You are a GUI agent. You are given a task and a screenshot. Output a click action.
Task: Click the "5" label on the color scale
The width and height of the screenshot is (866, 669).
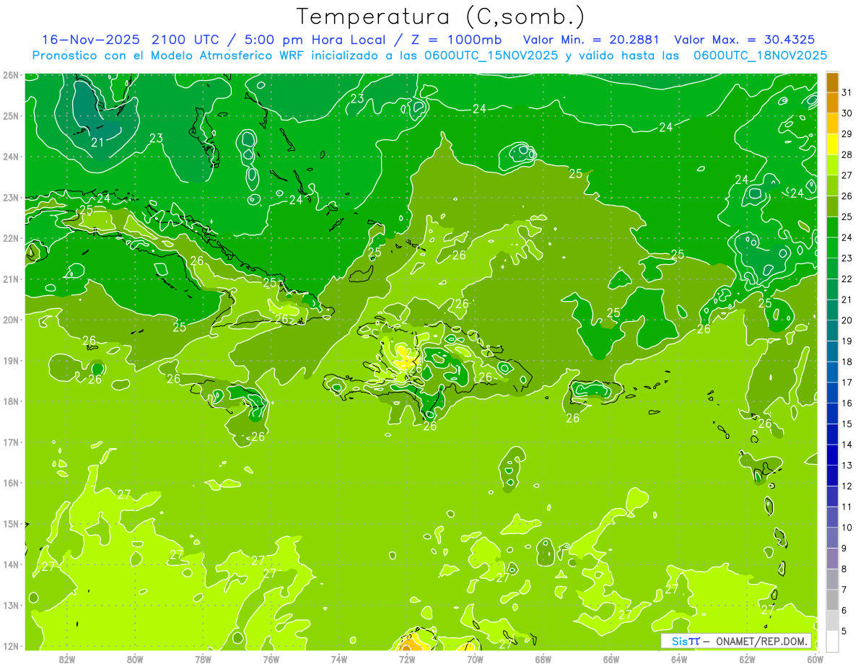point(845,631)
